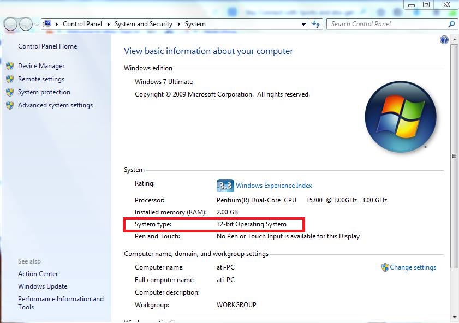Maximize the System window
Screen dimensions: 459x323
[x=426, y=5]
